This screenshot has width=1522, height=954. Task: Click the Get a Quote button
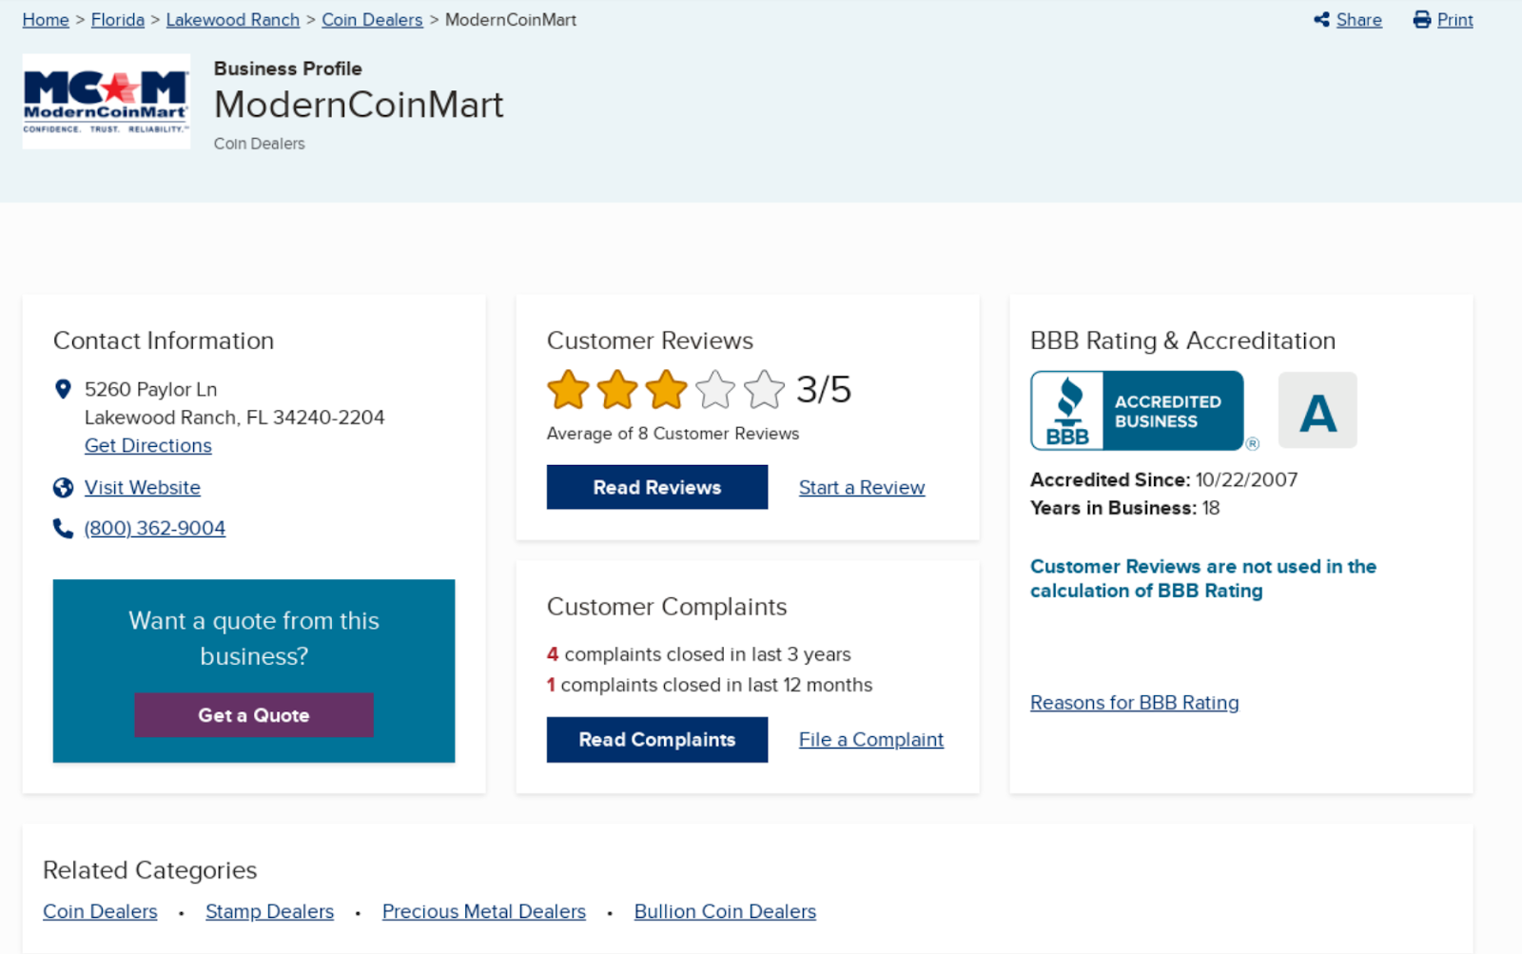254,715
